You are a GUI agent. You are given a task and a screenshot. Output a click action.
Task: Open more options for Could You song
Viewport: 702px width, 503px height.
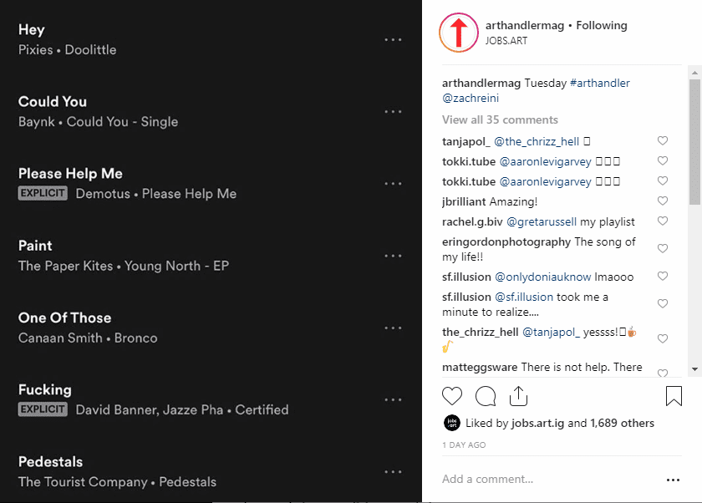click(393, 111)
